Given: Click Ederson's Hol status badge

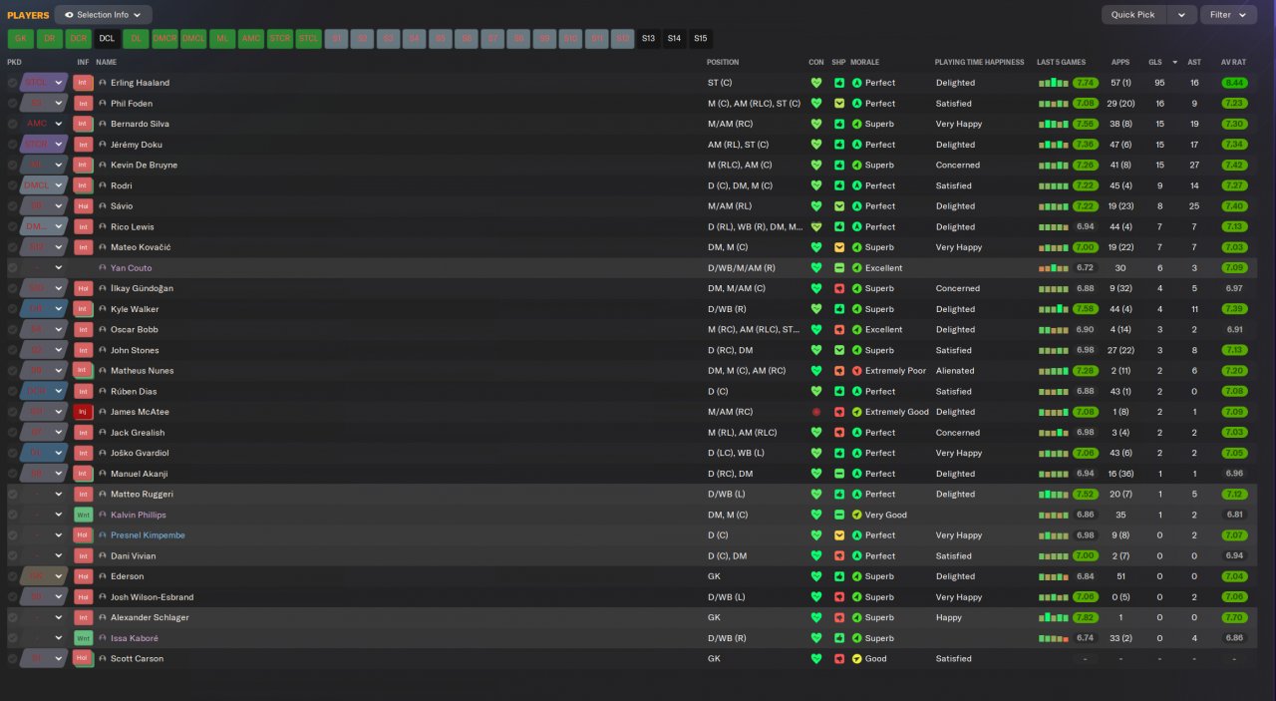Looking at the screenshot, I should click(83, 576).
